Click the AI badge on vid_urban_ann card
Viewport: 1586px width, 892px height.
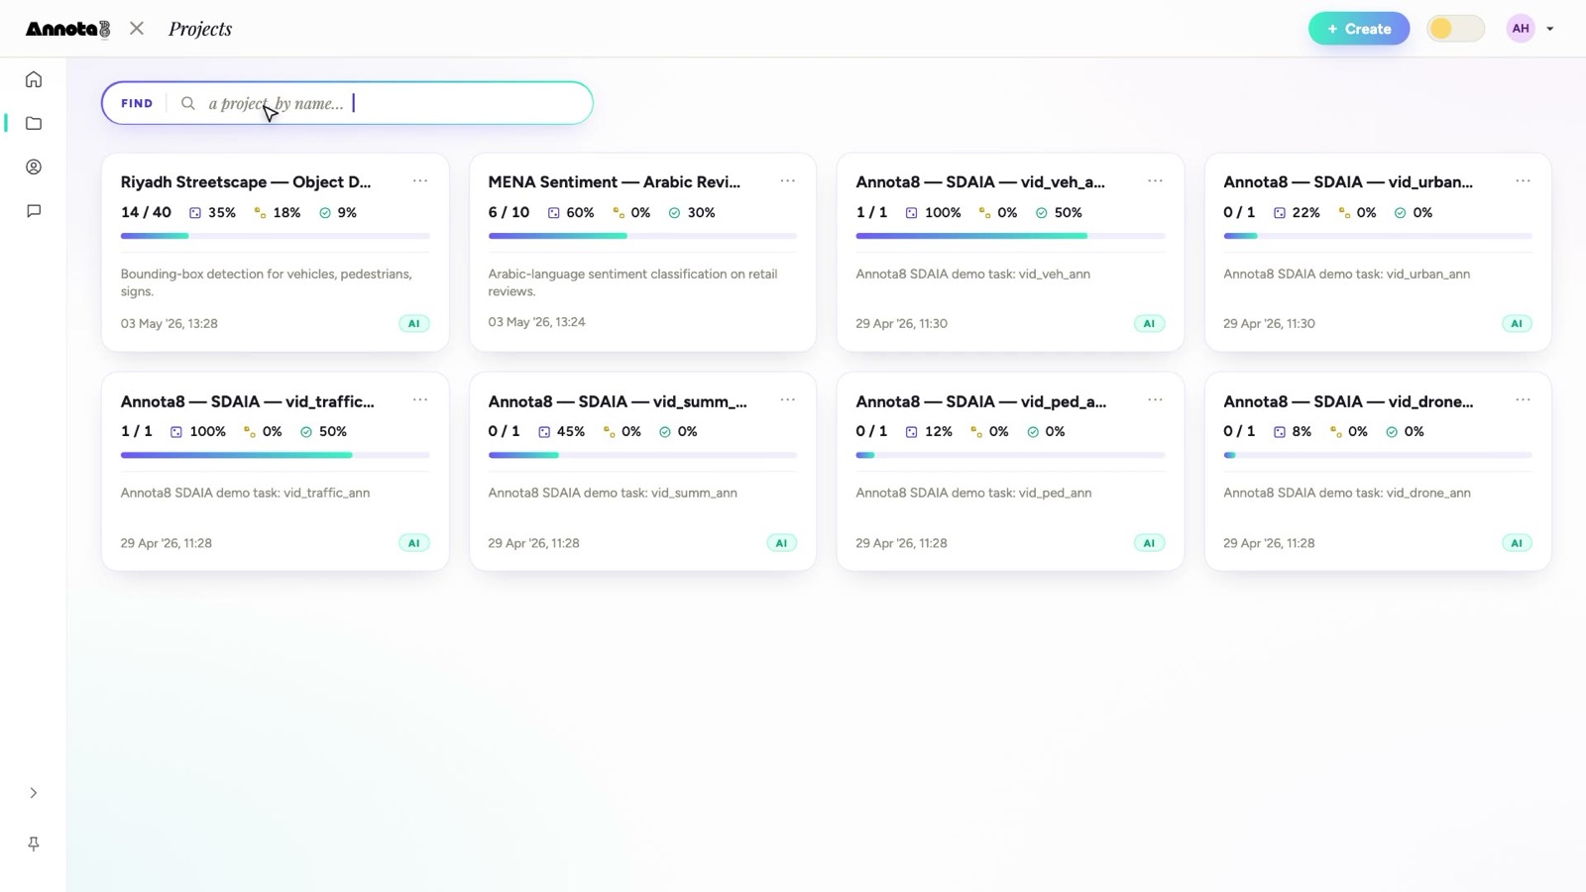pyautogui.click(x=1517, y=323)
